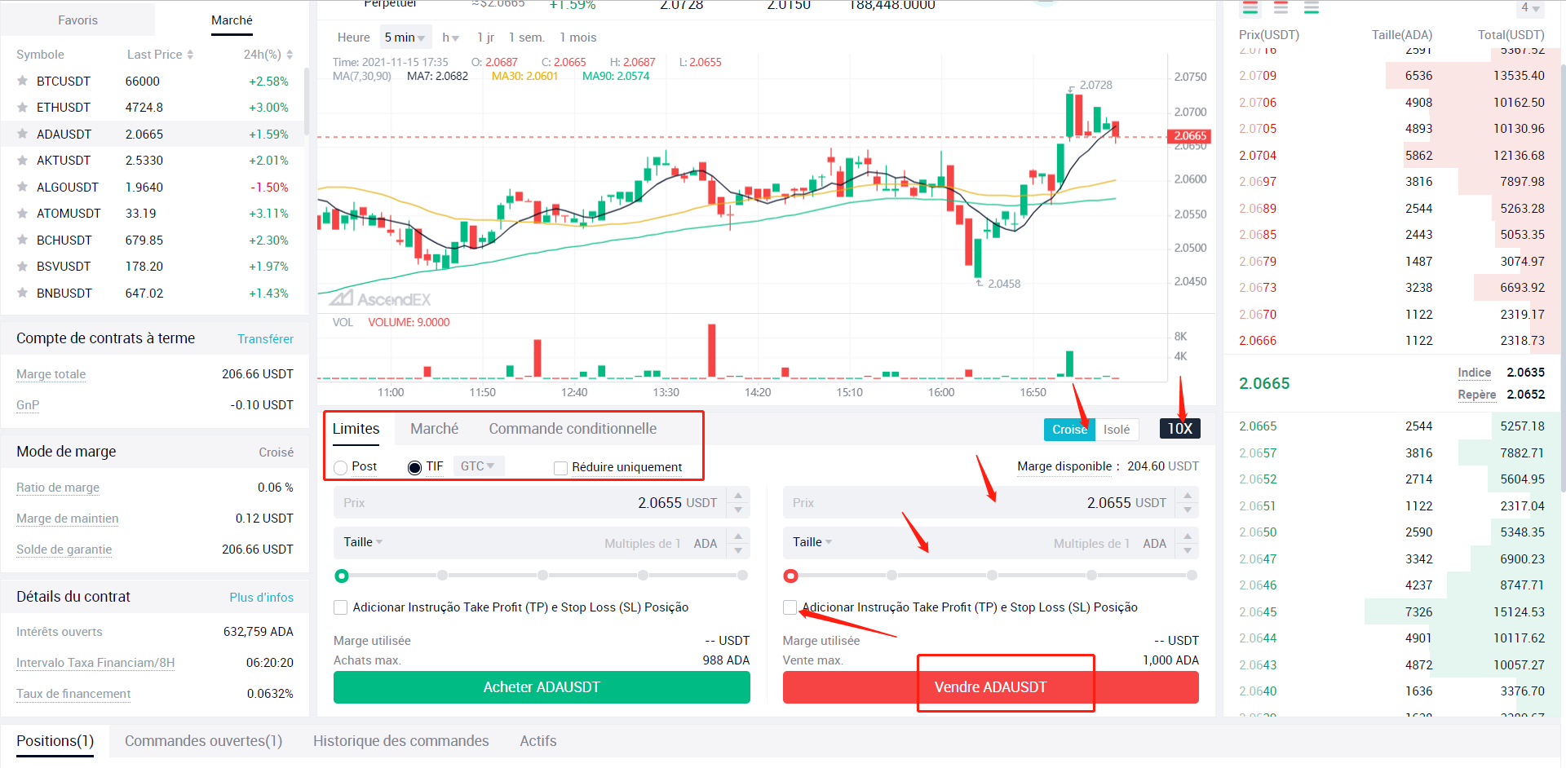Open the buy-side Taille unit dropdown
Image resolution: width=1566 pixels, height=768 pixels.
363,542
